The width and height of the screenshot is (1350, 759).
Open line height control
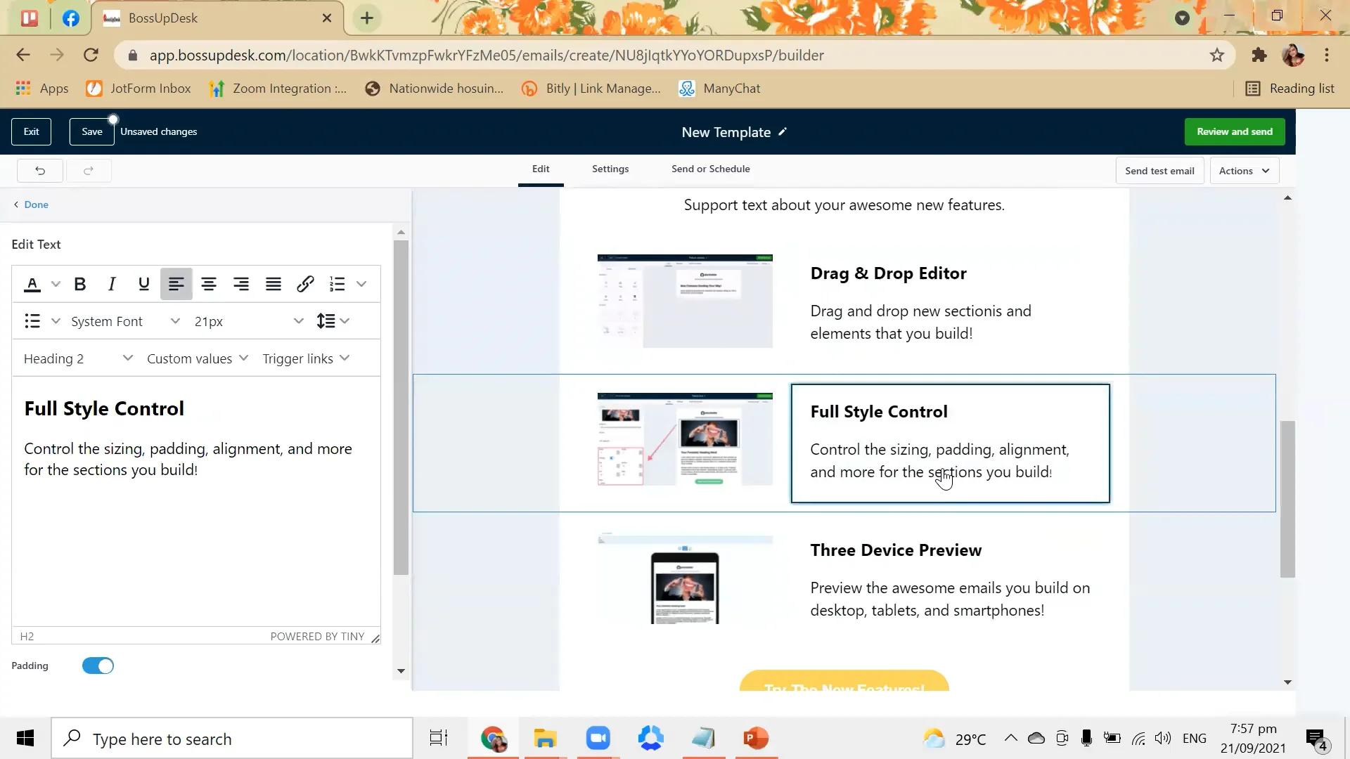(x=326, y=321)
